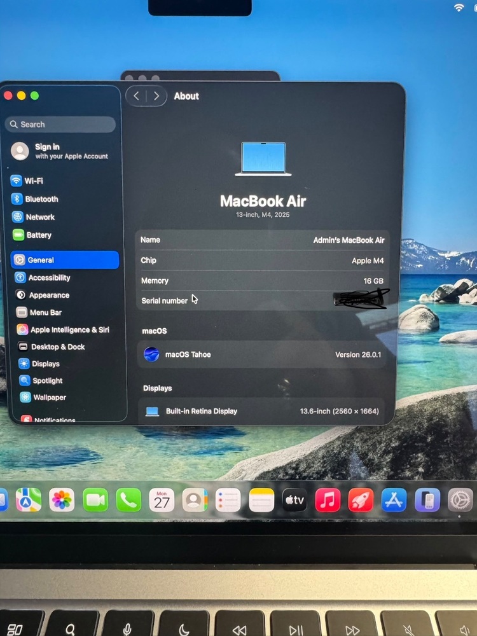Open Spotlight settings
Image resolution: width=477 pixels, height=636 pixels.
(x=47, y=381)
